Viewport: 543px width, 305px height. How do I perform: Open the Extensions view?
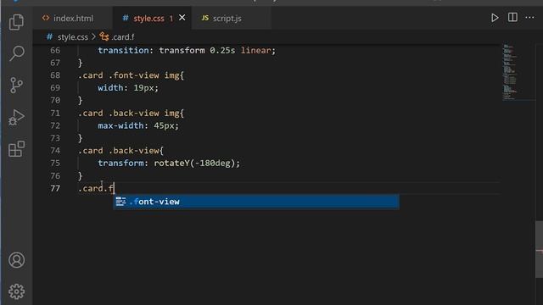(16, 149)
